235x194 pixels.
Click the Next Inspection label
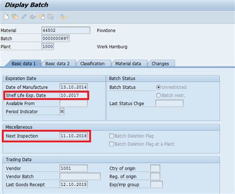coord(22,136)
